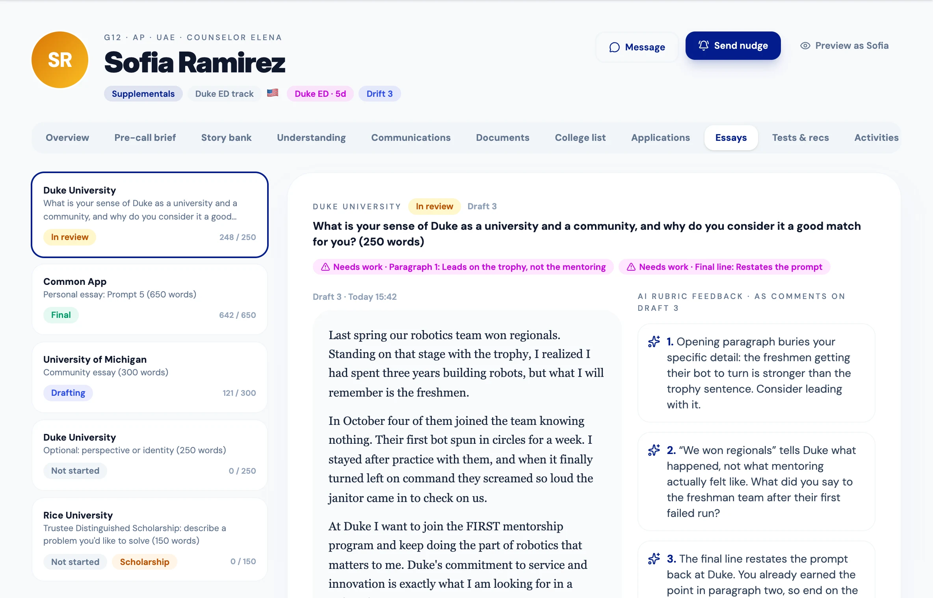Click the Draft 3 label beside In review

pos(482,207)
